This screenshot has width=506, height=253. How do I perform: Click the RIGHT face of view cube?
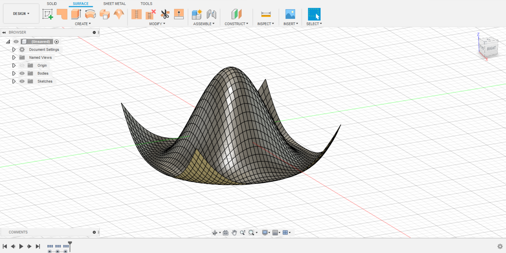pos(491,48)
